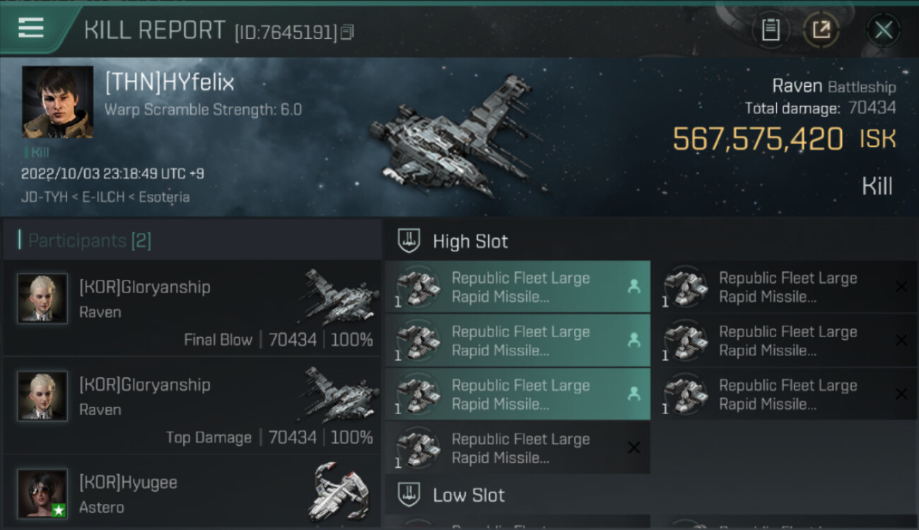This screenshot has height=530, width=919.
Task: Open Hyugee participant portrait
Action: tap(42, 493)
